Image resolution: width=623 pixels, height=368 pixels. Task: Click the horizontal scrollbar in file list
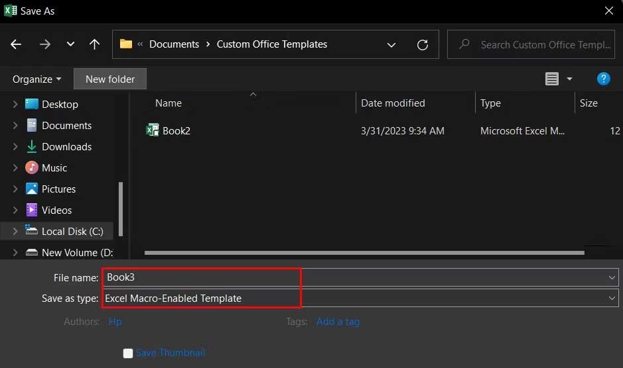pos(364,253)
